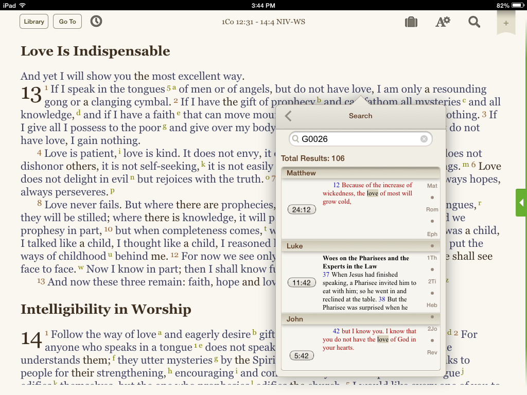Tap the Matthew section header
Screen dimensions: 527x395
point(360,173)
